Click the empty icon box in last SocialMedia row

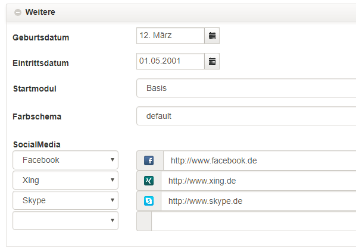(x=144, y=221)
